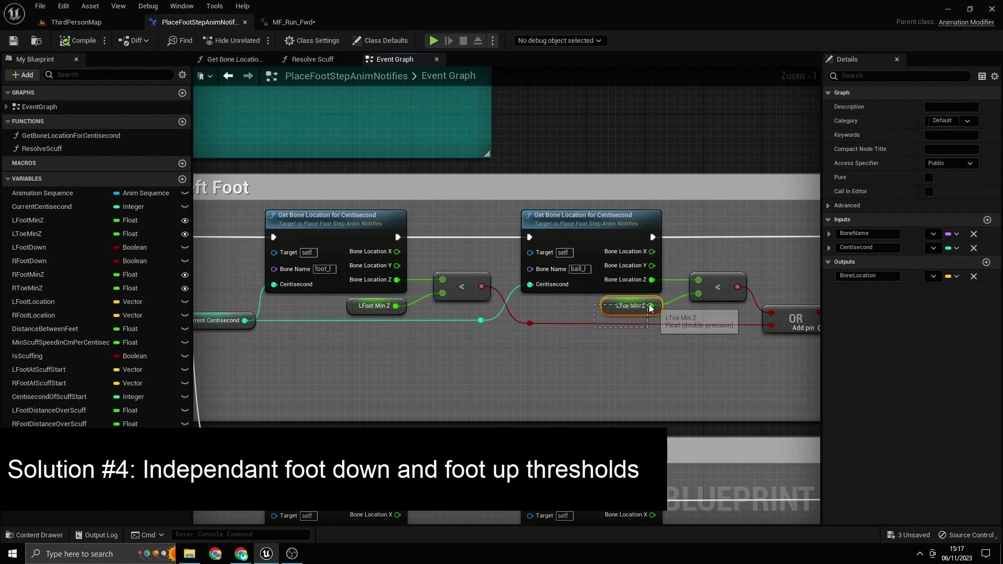Expand the Advanced section in Details
Screen dimensions: 1003x564
[828, 205]
